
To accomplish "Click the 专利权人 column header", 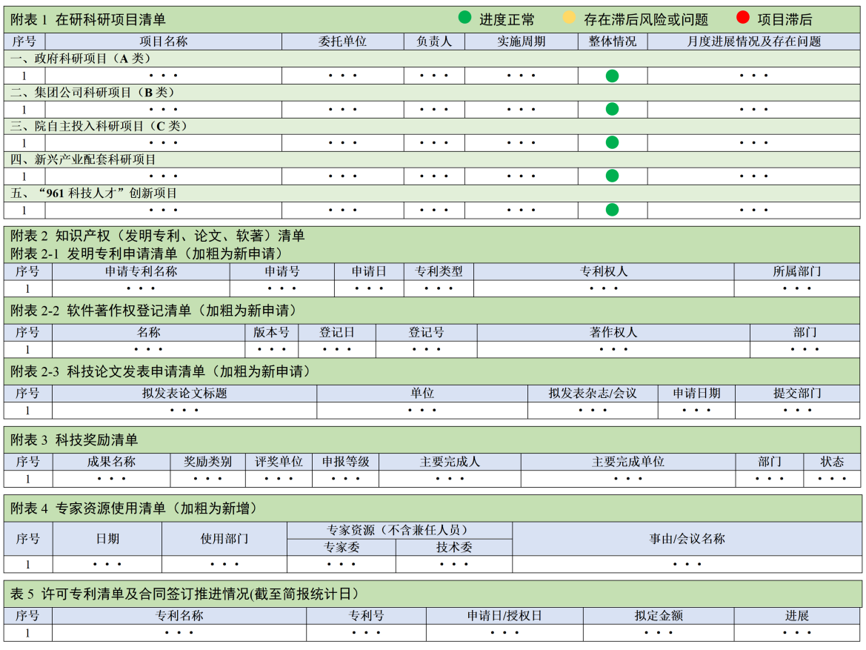I will tap(604, 271).
